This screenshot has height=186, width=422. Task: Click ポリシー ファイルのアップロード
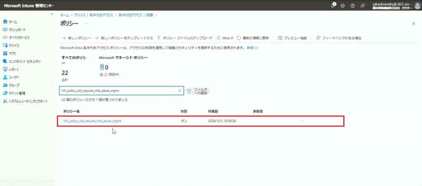click(185, 38)
